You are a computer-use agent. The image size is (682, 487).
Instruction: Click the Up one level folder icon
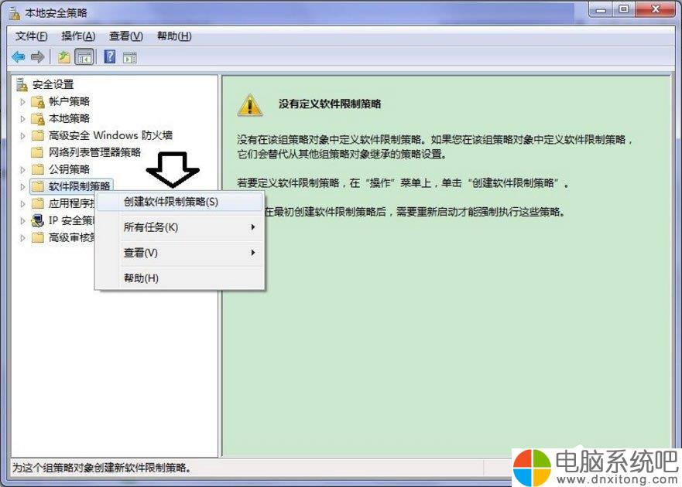[x=64, y=57]
